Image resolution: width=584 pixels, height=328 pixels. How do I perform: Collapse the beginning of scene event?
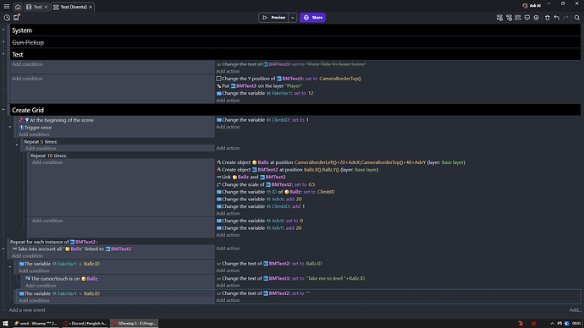pyautogui.click(x=10, y=127)
